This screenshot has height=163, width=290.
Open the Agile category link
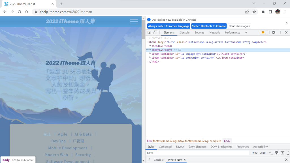pos(63,134)
